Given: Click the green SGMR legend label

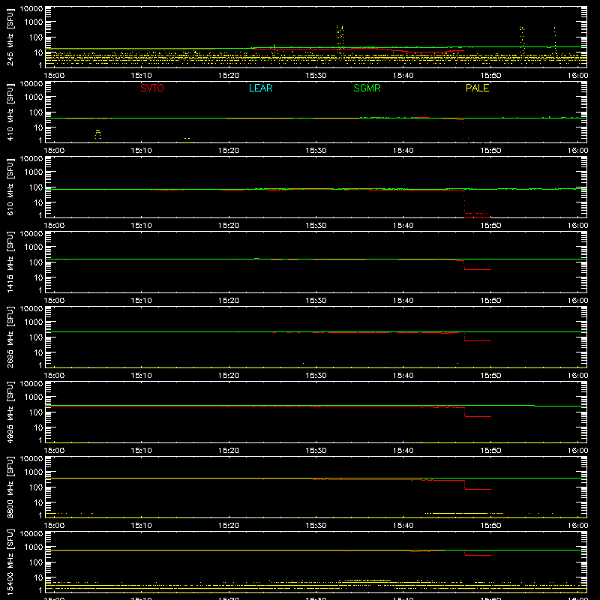Looking at the screenshot, I should point(367,88).
